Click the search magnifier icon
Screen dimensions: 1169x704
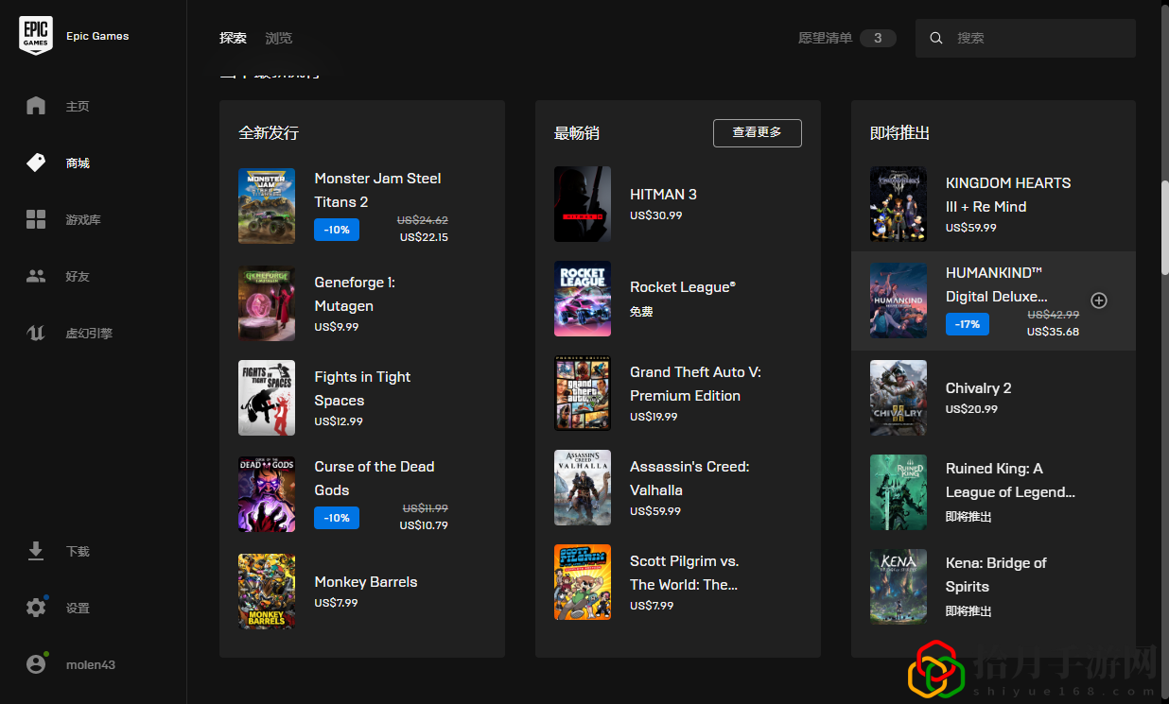click(x=936, y=38)
